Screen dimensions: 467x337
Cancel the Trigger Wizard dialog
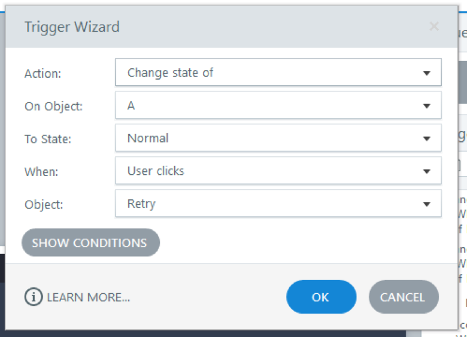point(402,297)
